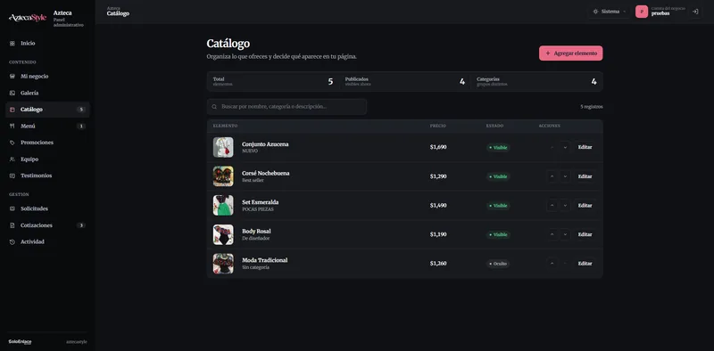This screenshot has width=714, height=351.
Task: Toggle Oculto status of Moda Tradicional
Action: coord(498,264)
